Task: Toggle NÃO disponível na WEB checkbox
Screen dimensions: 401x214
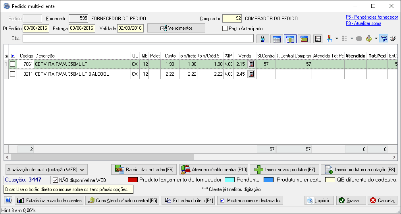Action: [x=55, y=180]
